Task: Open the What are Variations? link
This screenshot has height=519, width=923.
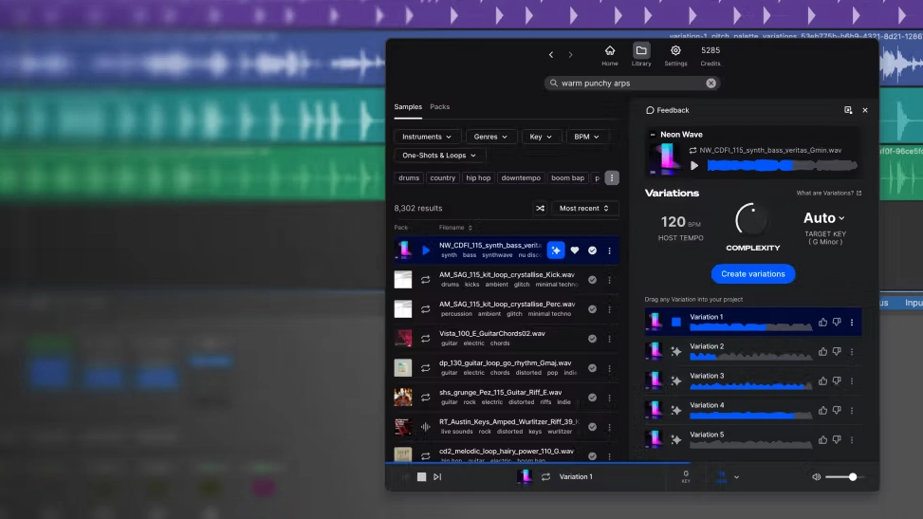Action: click(829, 194)
